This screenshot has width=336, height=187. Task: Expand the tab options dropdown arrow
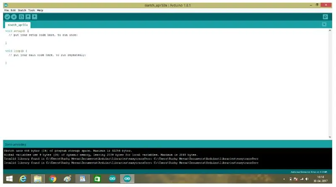click(x=324, y=24)
